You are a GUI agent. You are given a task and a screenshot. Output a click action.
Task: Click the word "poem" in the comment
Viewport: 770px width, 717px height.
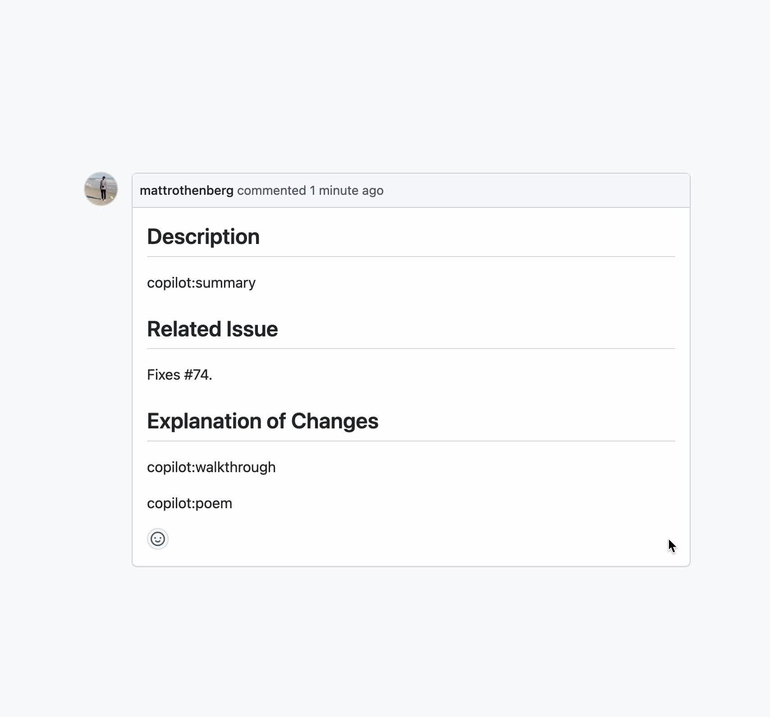[x=214, y=503]
